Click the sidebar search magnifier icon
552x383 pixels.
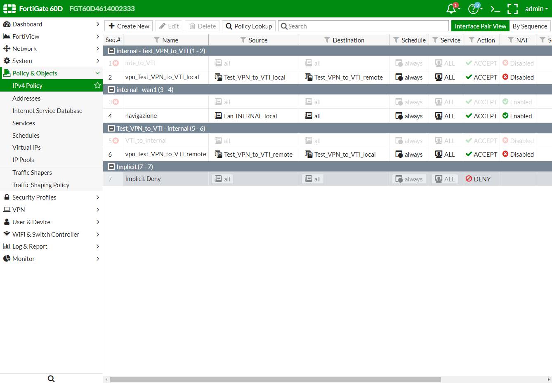(x=51, y=378)
